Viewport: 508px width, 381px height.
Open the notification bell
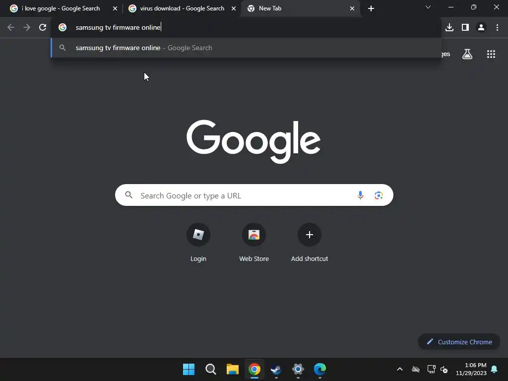[x=495, y=369]
